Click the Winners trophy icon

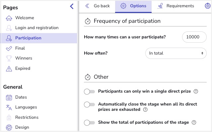9,58
